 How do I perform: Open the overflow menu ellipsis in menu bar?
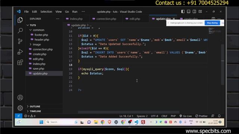(x=83, y=12)
